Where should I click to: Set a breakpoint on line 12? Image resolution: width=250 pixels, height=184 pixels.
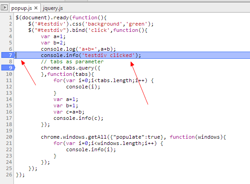(x=9, y=87)
